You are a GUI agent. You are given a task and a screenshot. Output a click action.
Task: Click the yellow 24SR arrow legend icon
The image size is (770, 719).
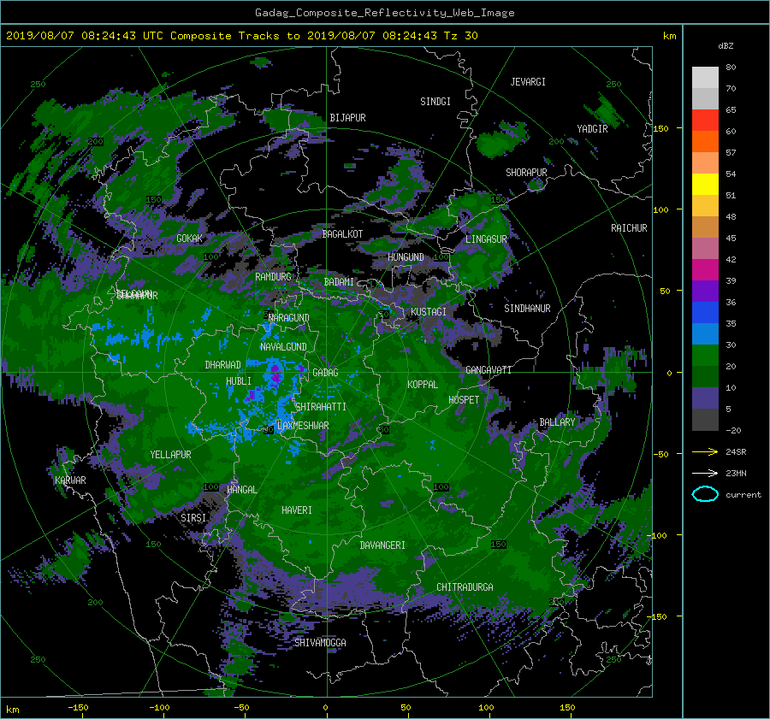coord(705,452)
